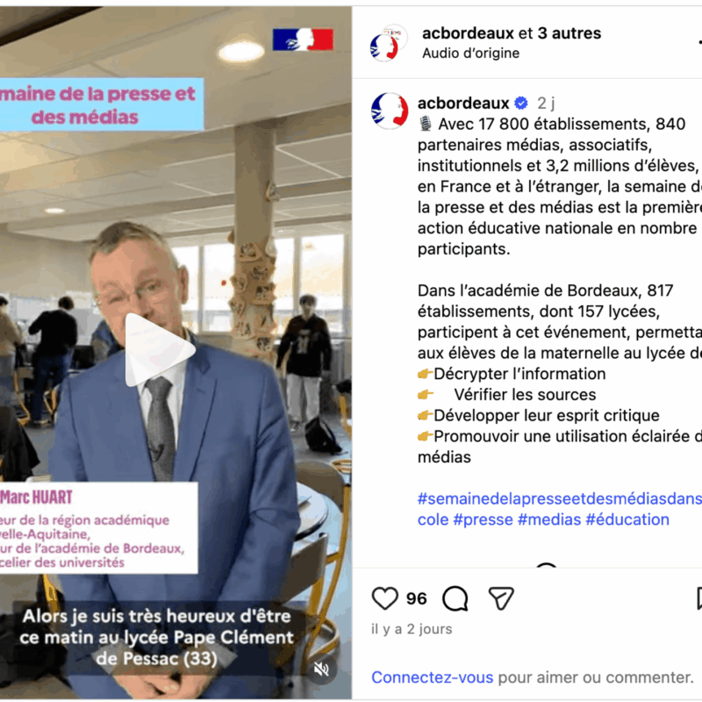Click the 'Connectez-vous' login link

(x=432, y=677)
